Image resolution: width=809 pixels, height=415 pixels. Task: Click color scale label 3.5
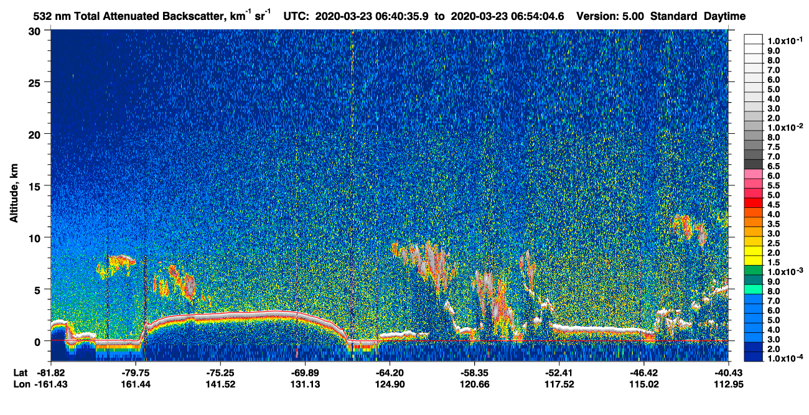pyautogui.click(x=774, y=223)
